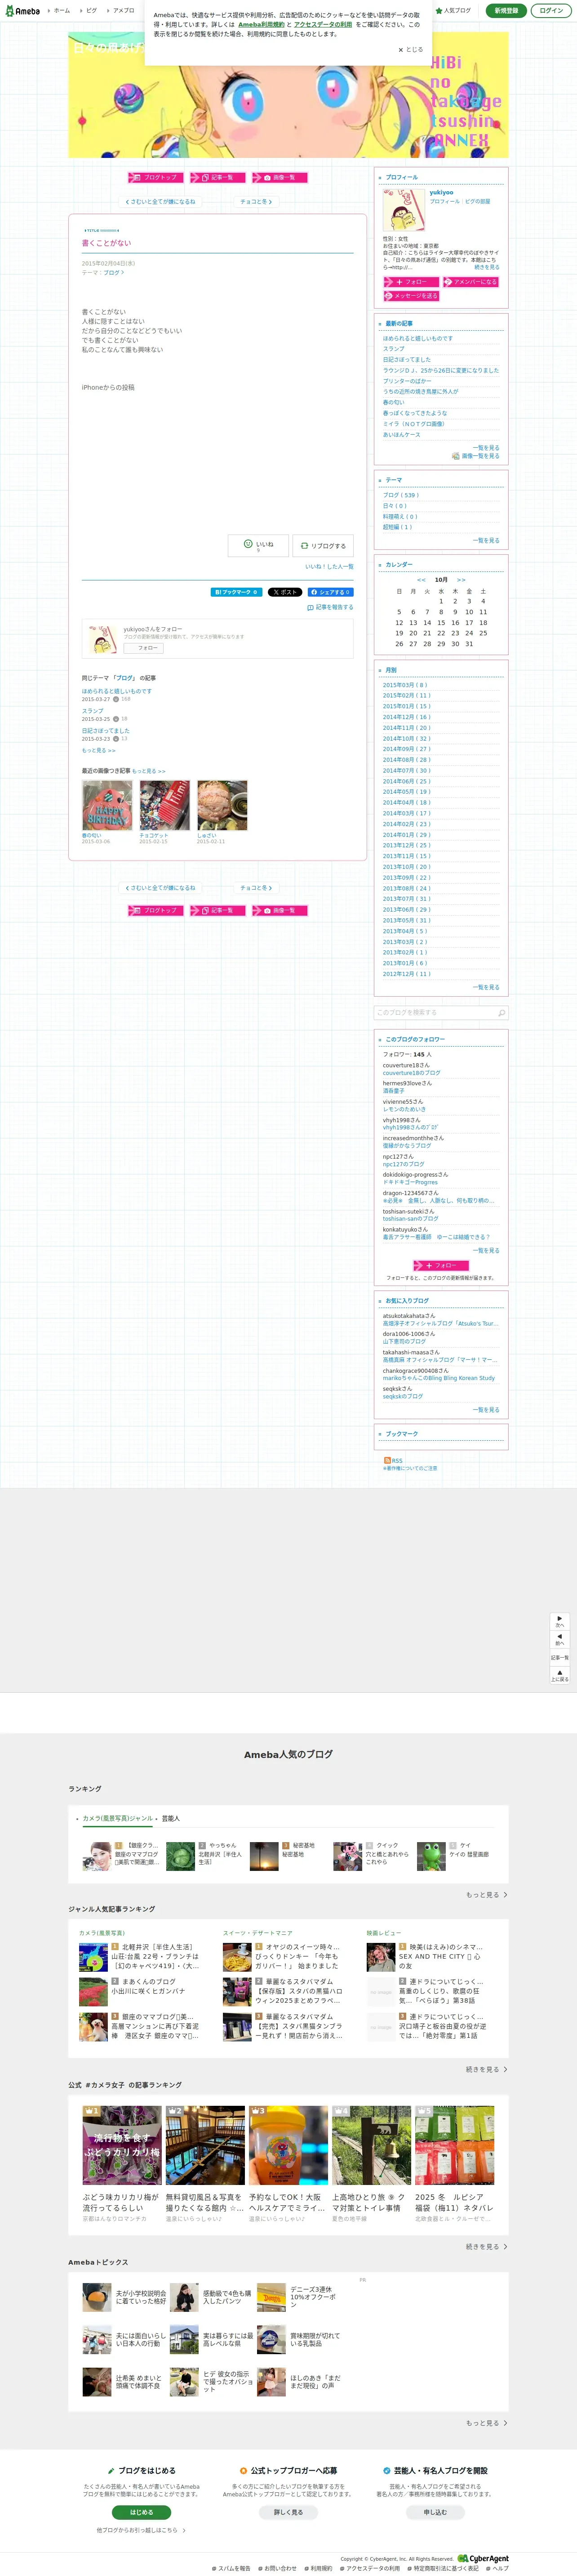577x2576 pixels.
Task: Click 申し込む under 芸能人・有名人ブログを開設
Action: (435, 2512)
